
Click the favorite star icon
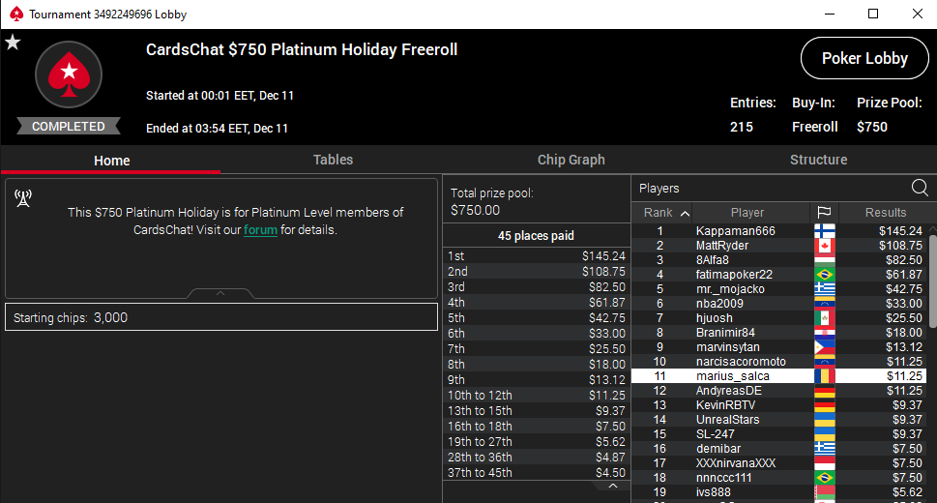[13, 43]
